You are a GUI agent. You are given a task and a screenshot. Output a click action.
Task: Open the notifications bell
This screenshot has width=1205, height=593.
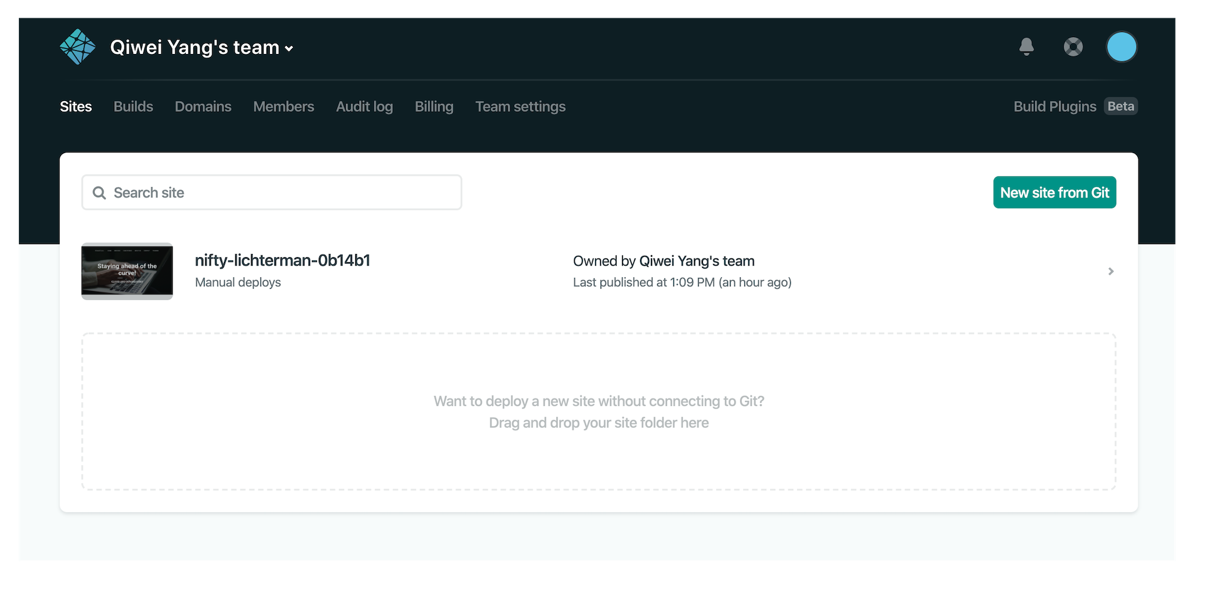1027,46
